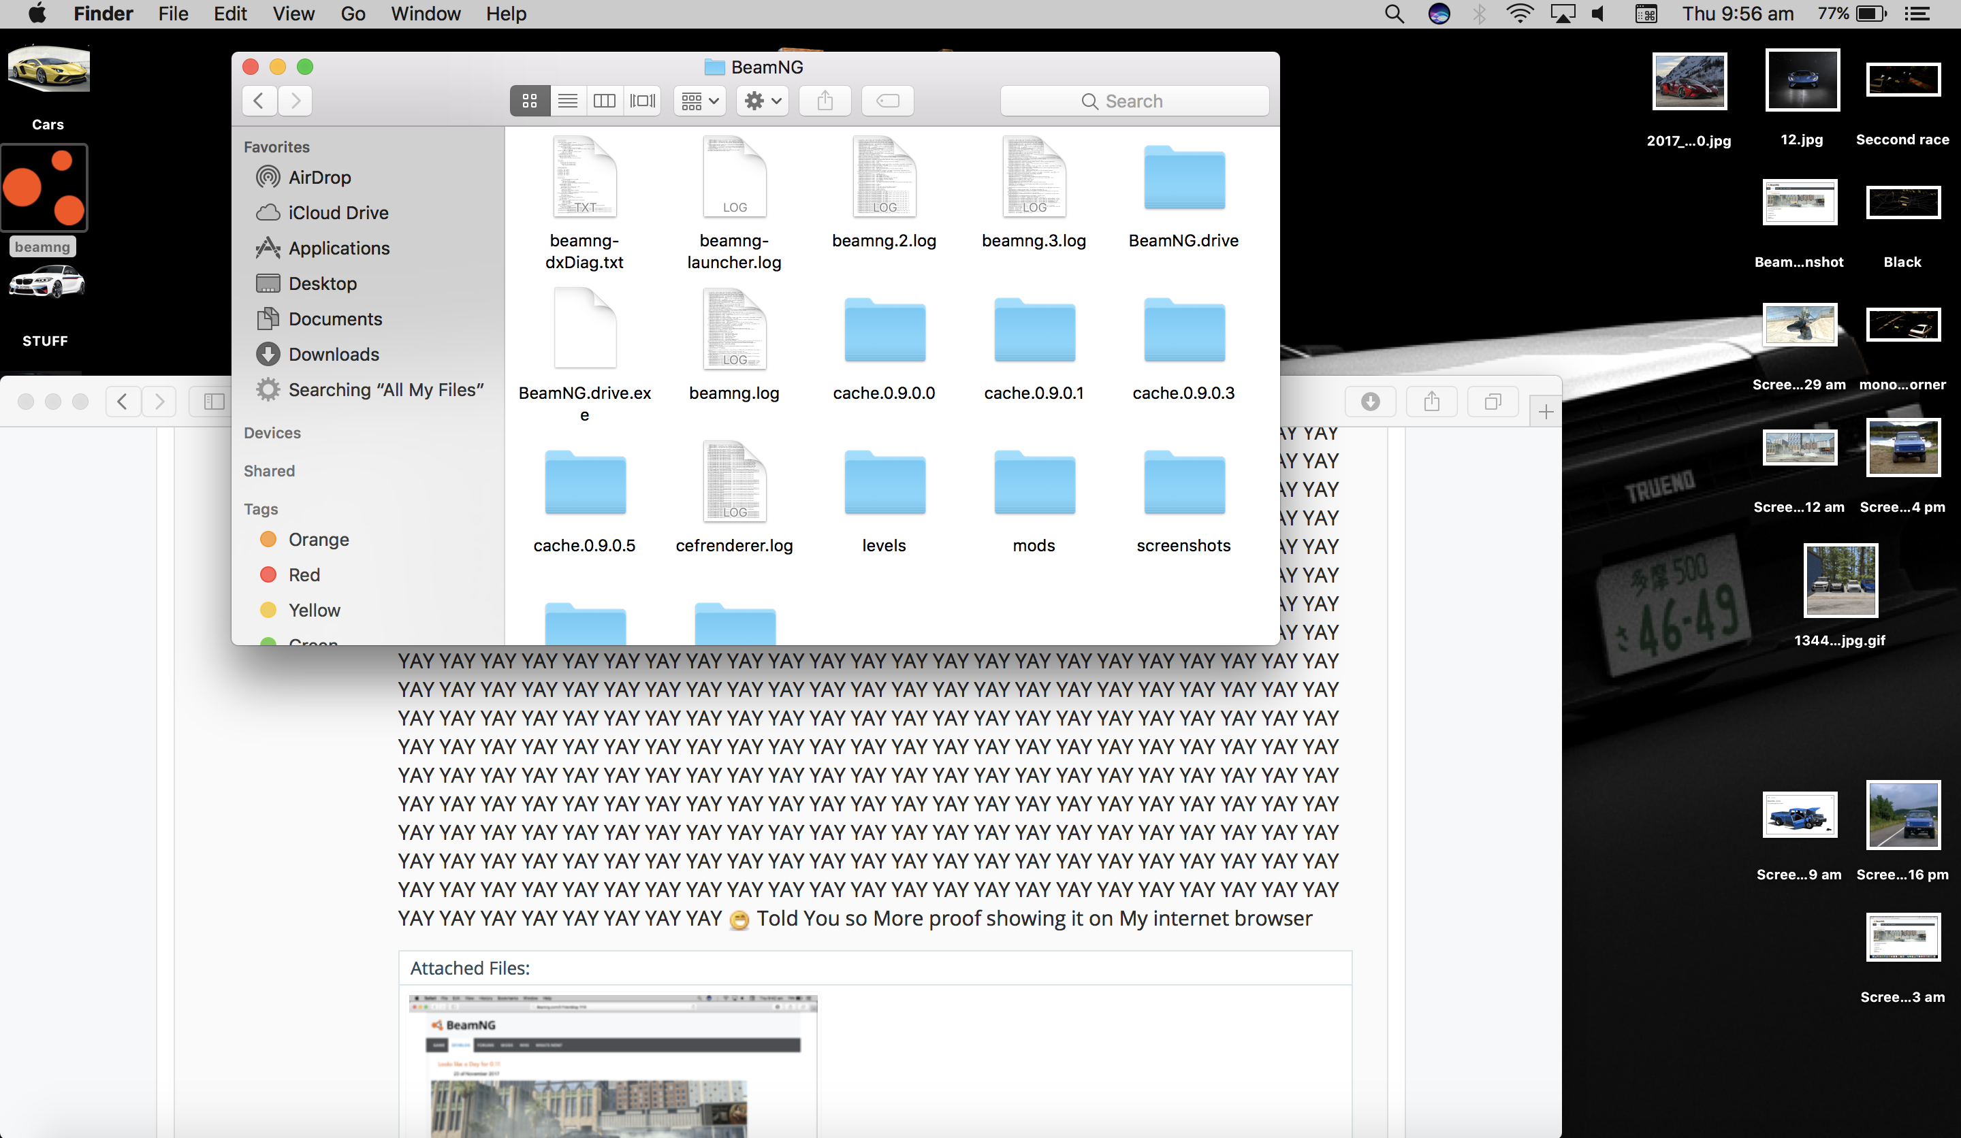This screenshot has height=1138, width=1961.
Task: Open the Help menu
Action: click(x=506, y=14)
